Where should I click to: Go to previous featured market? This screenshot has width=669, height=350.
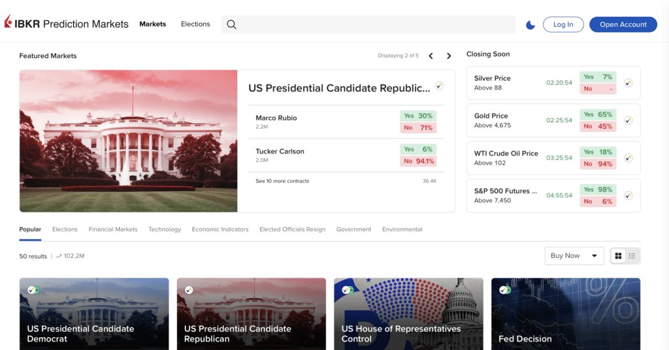coord(431,56)
